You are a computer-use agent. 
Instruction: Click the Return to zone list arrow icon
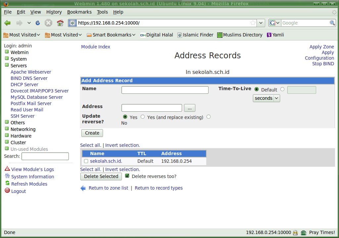pos(83,188)
